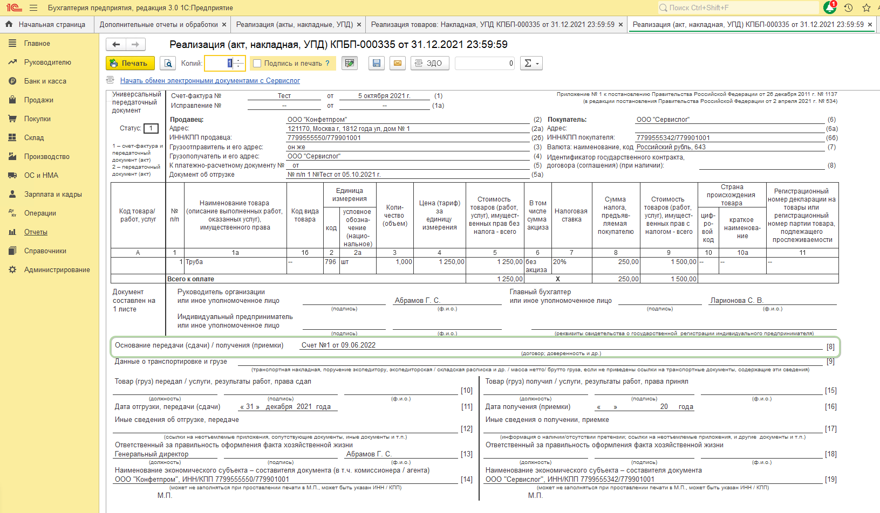Open print preview magnifier icon
The height and width of the screenshot is (513, 880).
pyautogui.click(x=168, y=64)
